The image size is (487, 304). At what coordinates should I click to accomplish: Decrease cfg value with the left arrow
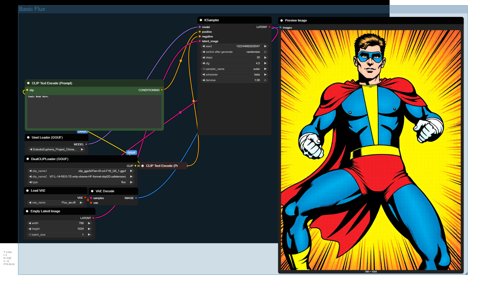click(x=204, y=63)
